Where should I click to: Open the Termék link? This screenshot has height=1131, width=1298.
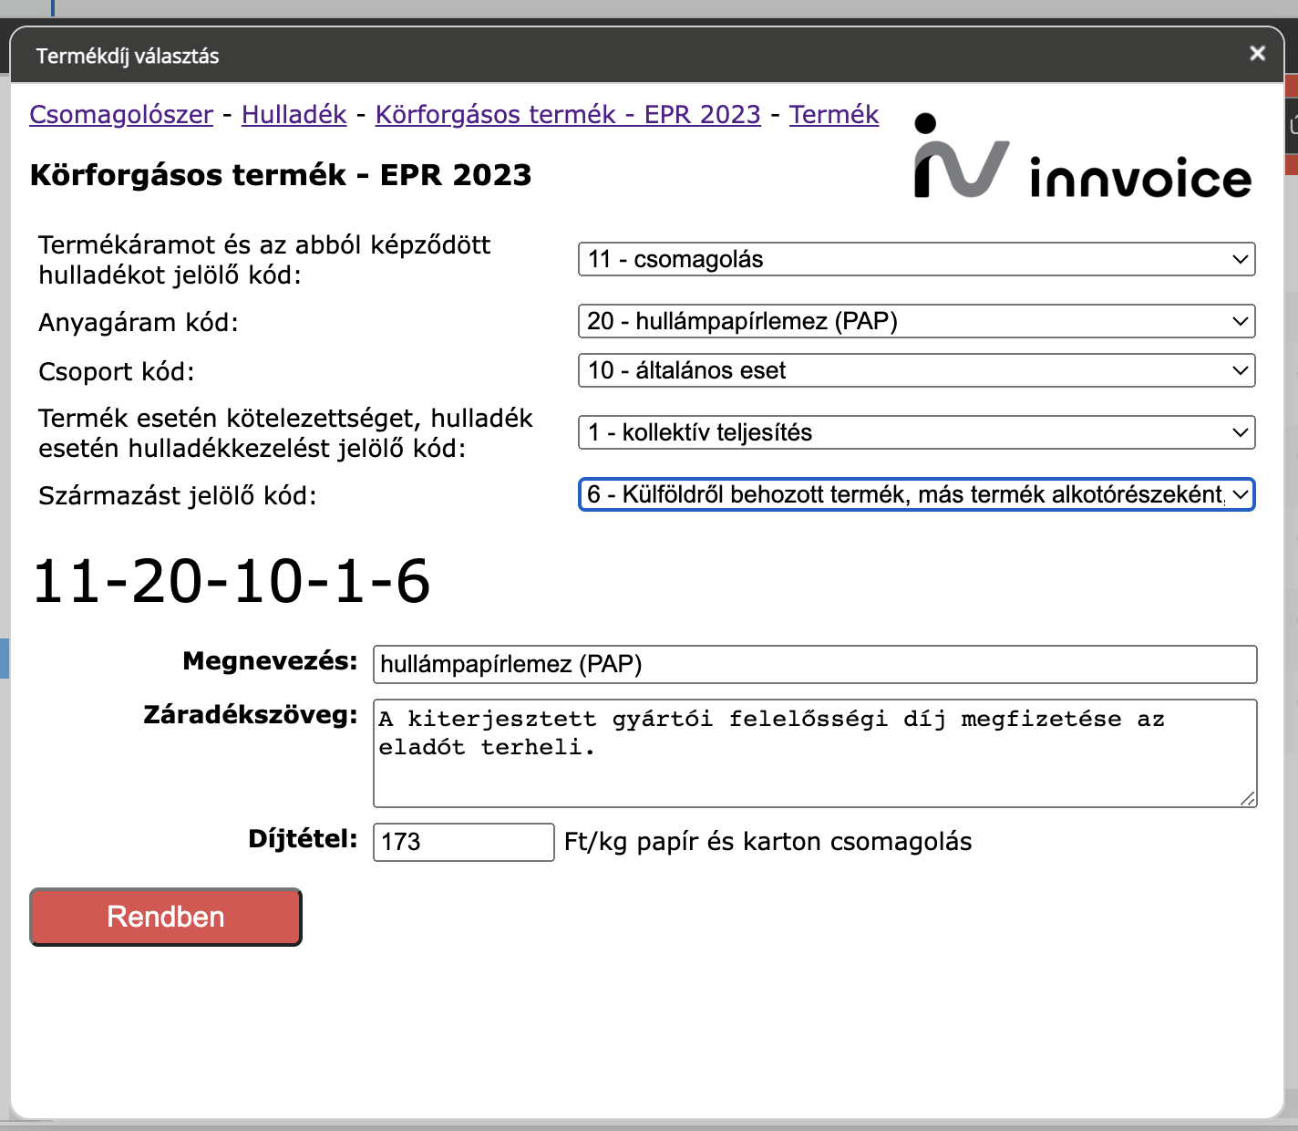click(x=834, y=115)
